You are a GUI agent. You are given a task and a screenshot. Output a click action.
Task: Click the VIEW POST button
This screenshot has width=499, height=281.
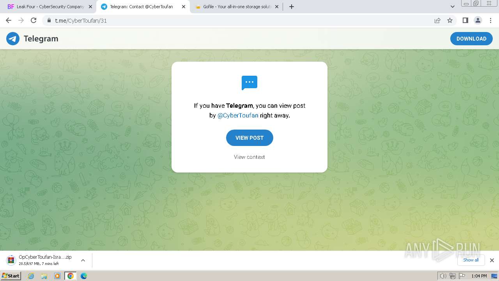coord(249,138)
